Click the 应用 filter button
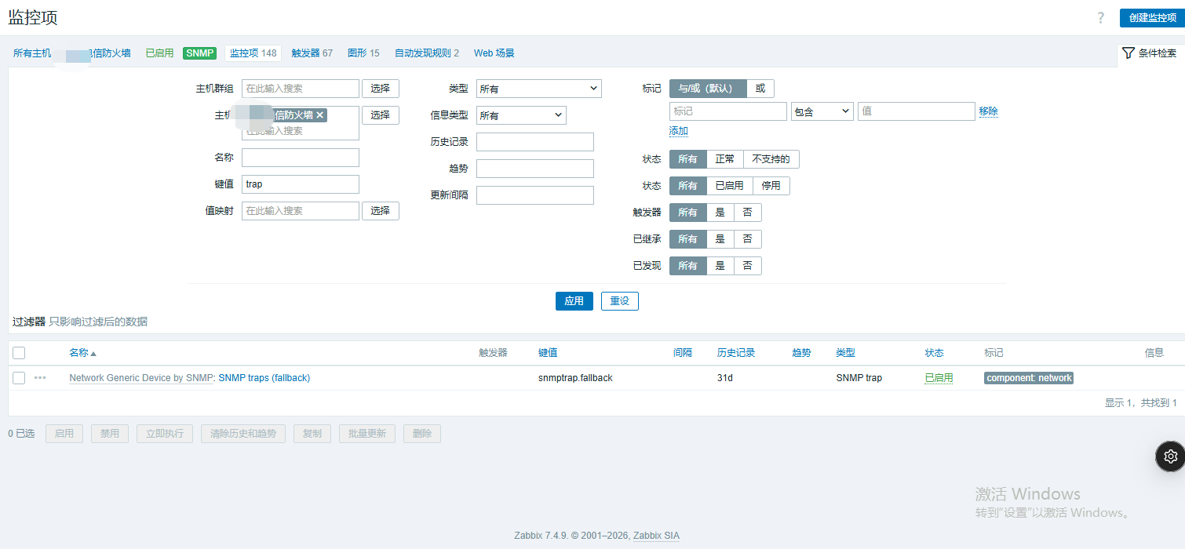 pos(574,301)
